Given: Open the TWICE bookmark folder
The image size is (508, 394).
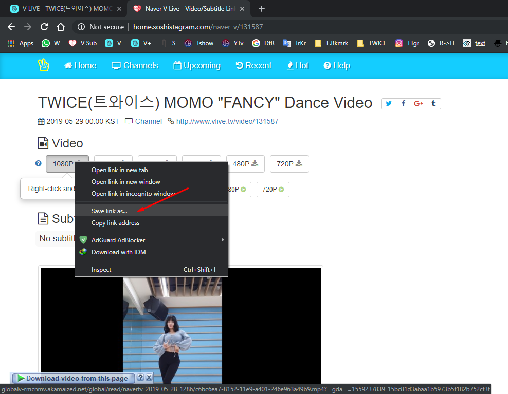Looking at the screenshot, I should [372, 43].
